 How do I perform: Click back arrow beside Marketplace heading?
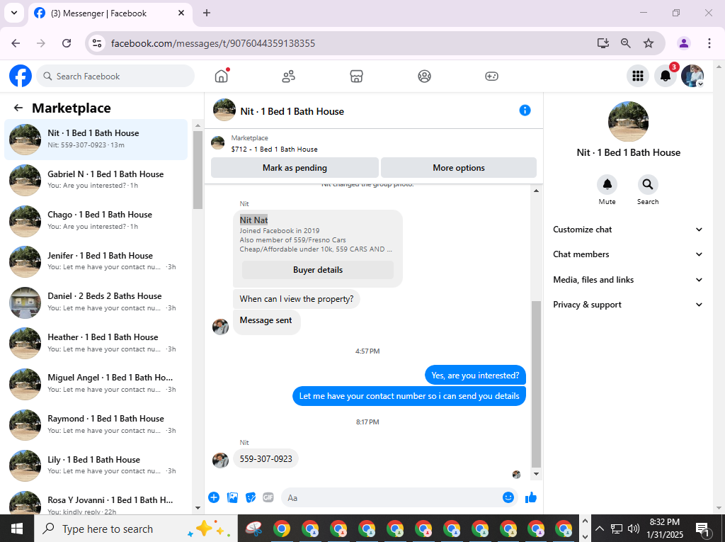tap(18, 108)
